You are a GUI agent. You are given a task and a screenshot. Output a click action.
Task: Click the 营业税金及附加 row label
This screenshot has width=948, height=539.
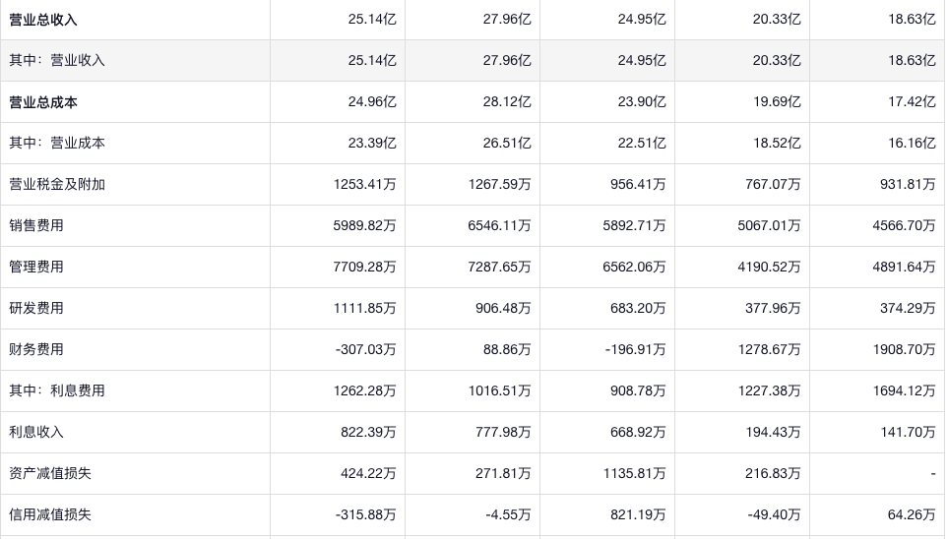pos(57,184)
